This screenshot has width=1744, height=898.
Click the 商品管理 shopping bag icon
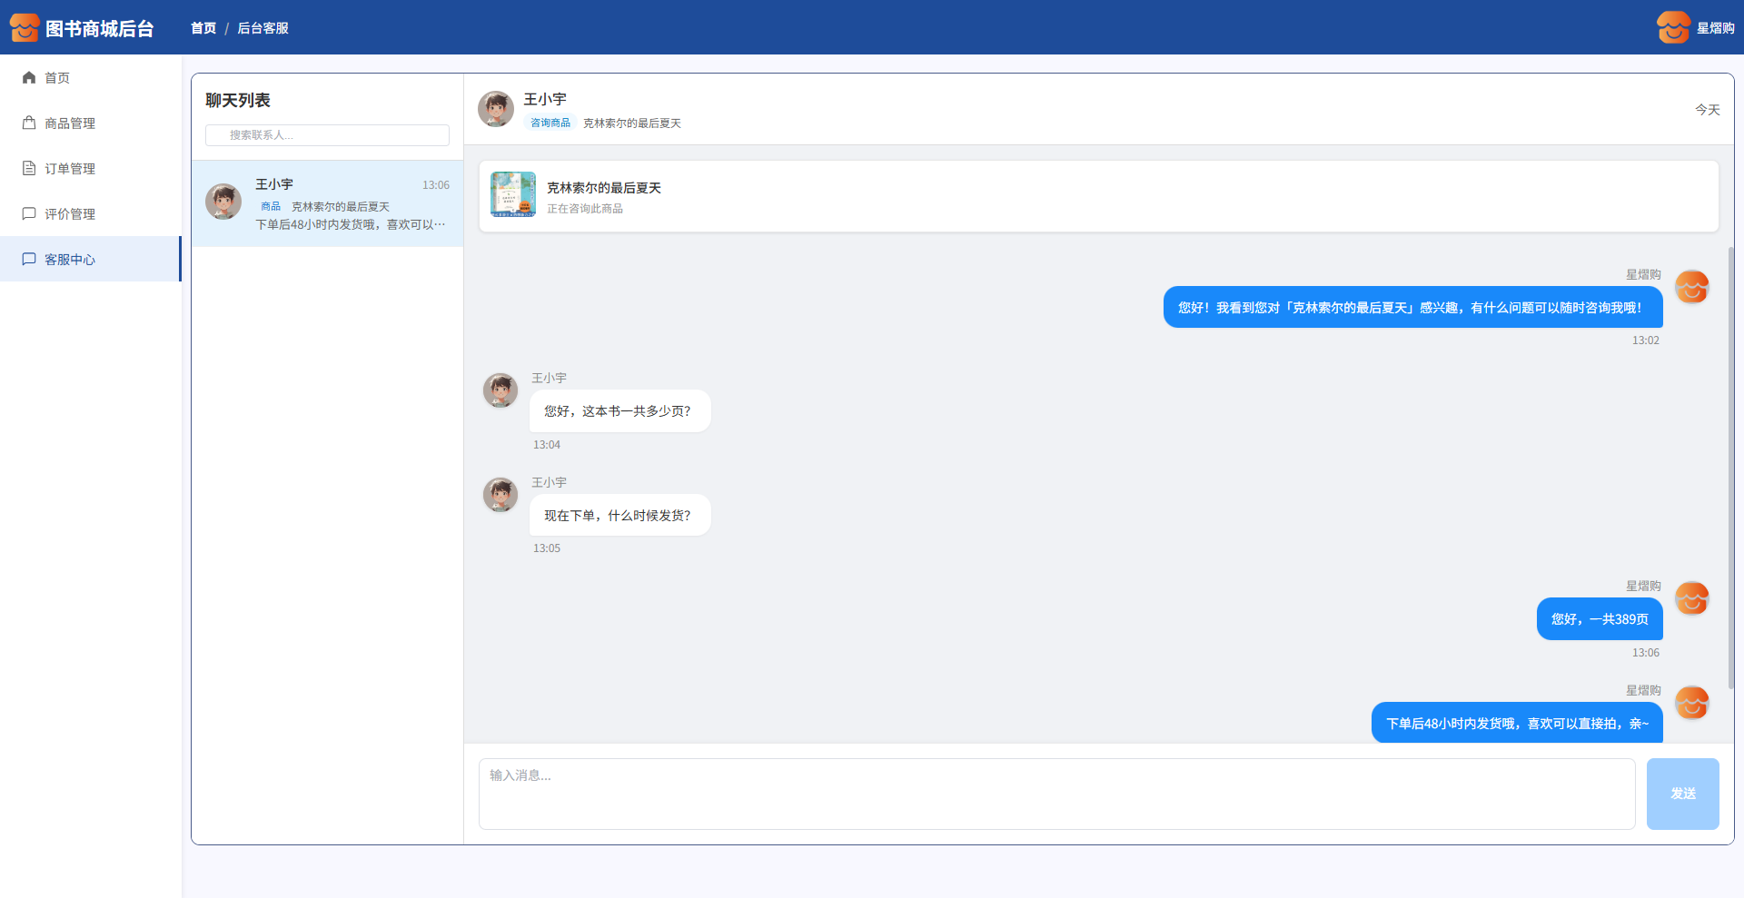[x=29, y=123]
